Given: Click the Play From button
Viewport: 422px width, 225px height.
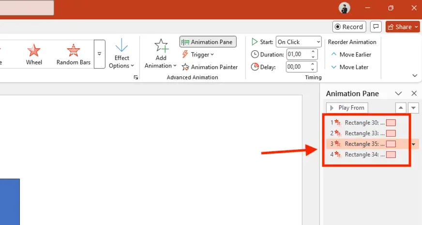Looking at the screenshot, I should tap(347, 108).
